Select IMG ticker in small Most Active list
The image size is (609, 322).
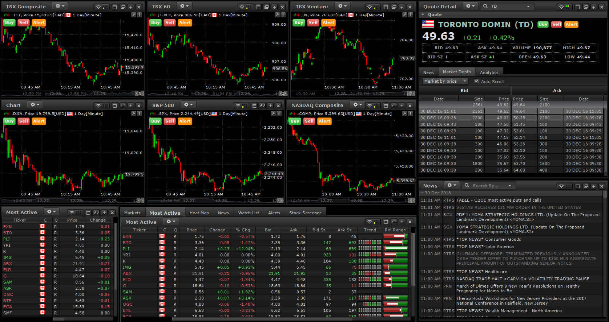7,257
